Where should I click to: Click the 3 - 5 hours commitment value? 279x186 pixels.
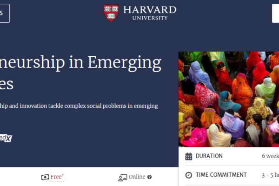coord(270,175)
